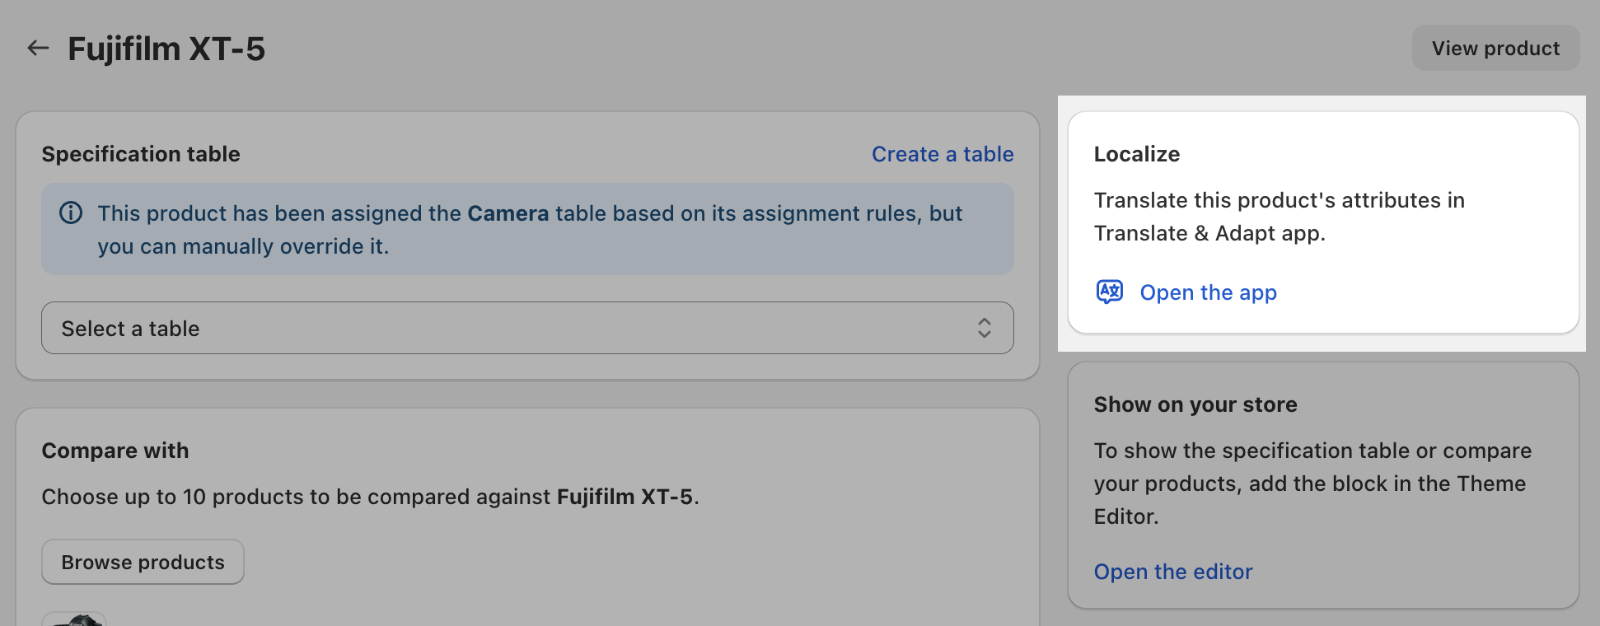Click the up-down chevron on Select a table
The image size is (1600, 626).
(984, 328)
